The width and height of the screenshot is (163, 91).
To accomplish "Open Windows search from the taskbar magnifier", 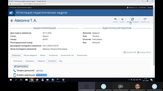I will [16, 80].
